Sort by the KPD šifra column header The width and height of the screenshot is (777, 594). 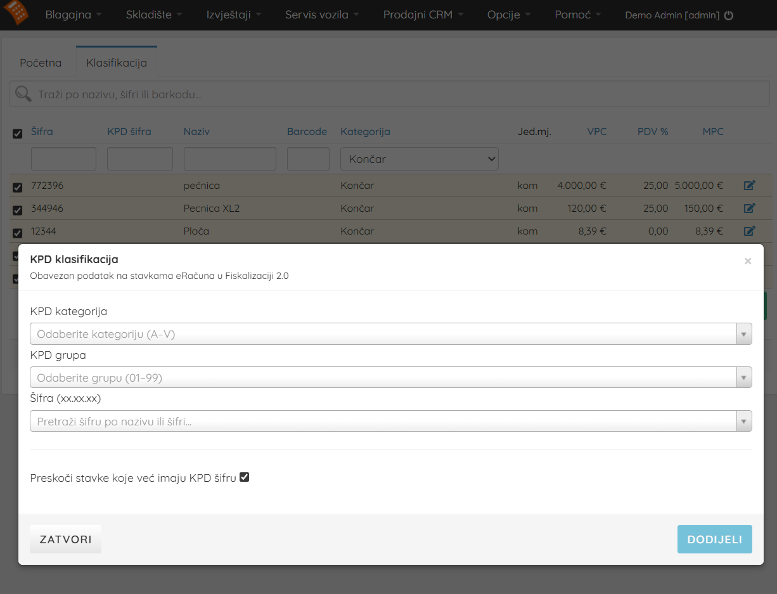pos(129,132)
